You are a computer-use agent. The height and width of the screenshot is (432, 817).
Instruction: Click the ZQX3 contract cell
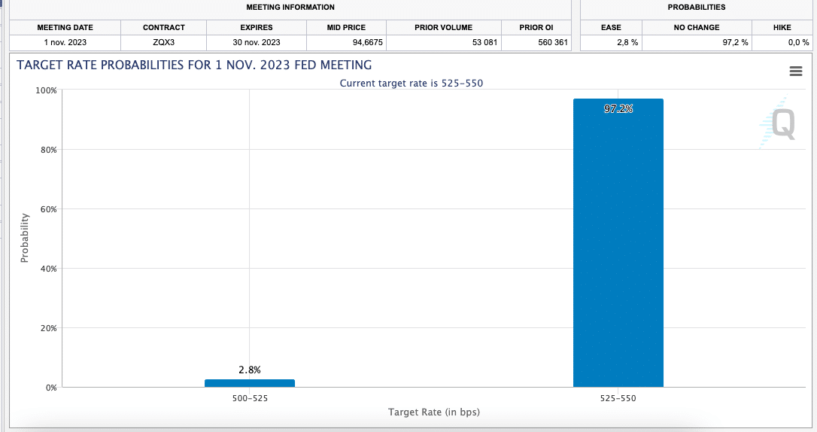163,42
